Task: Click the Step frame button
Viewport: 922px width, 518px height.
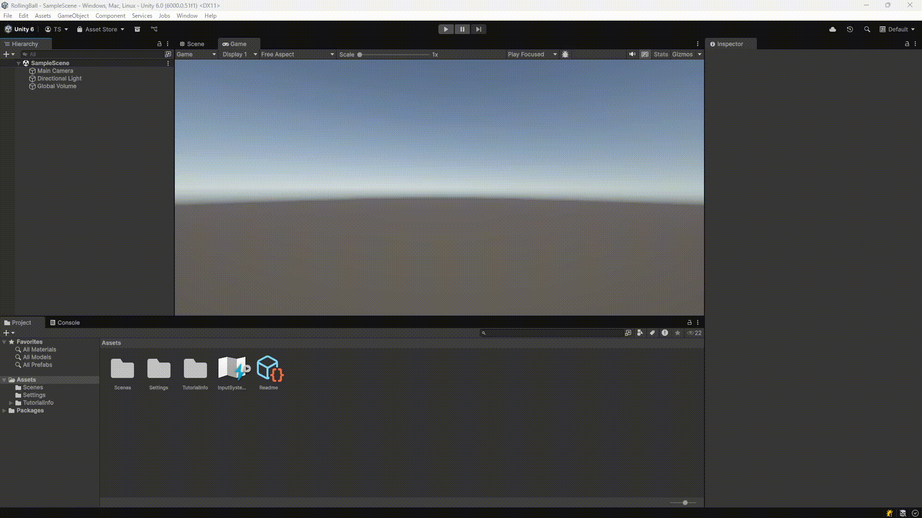Action: pos(478,29)
